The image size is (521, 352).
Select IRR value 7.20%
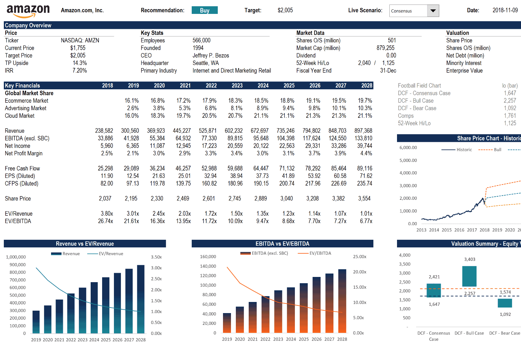80,71
